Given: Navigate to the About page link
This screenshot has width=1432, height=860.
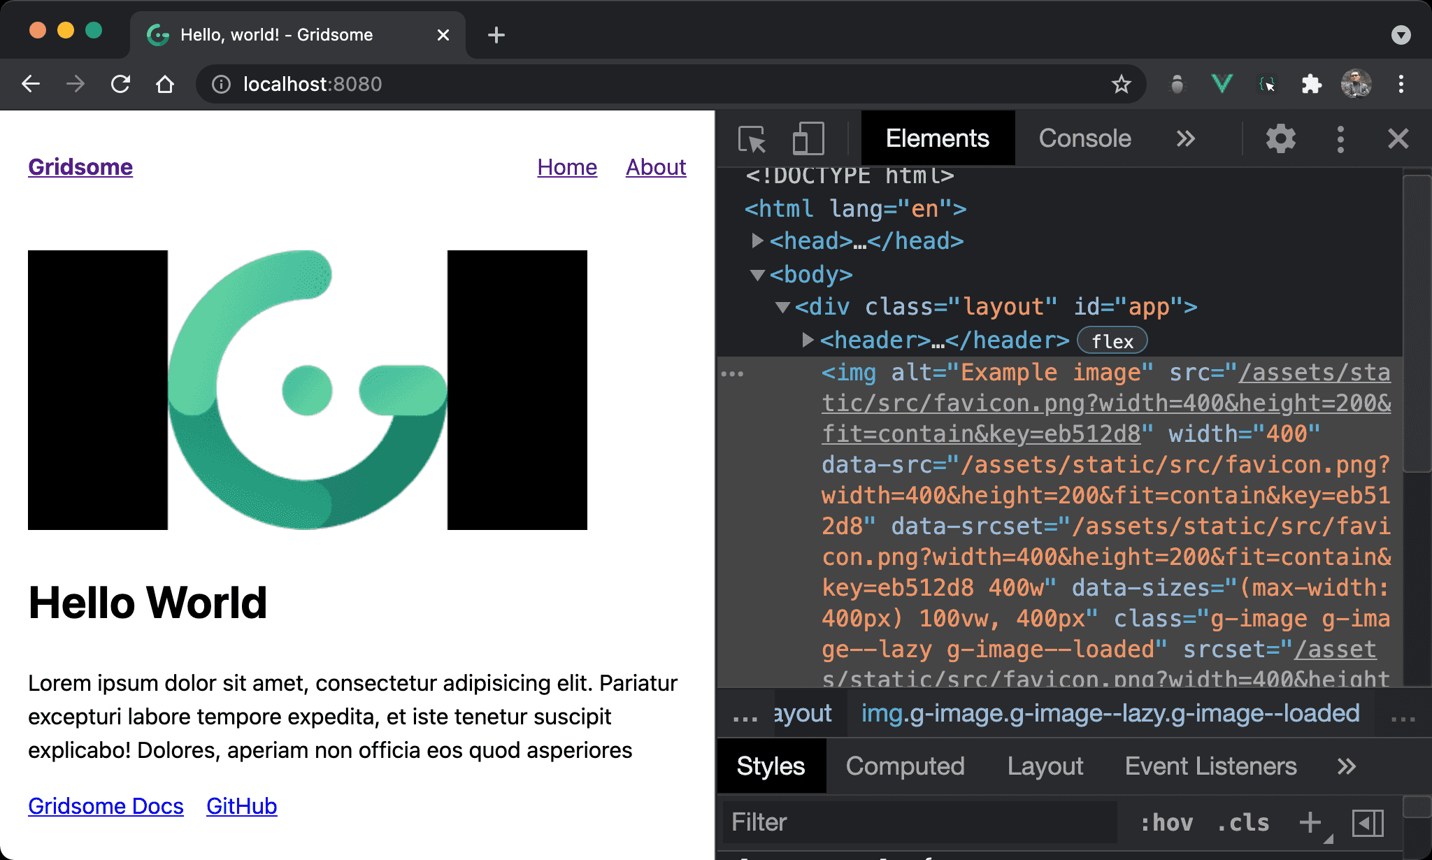Looking at the screenshot, I should (656, 167).
